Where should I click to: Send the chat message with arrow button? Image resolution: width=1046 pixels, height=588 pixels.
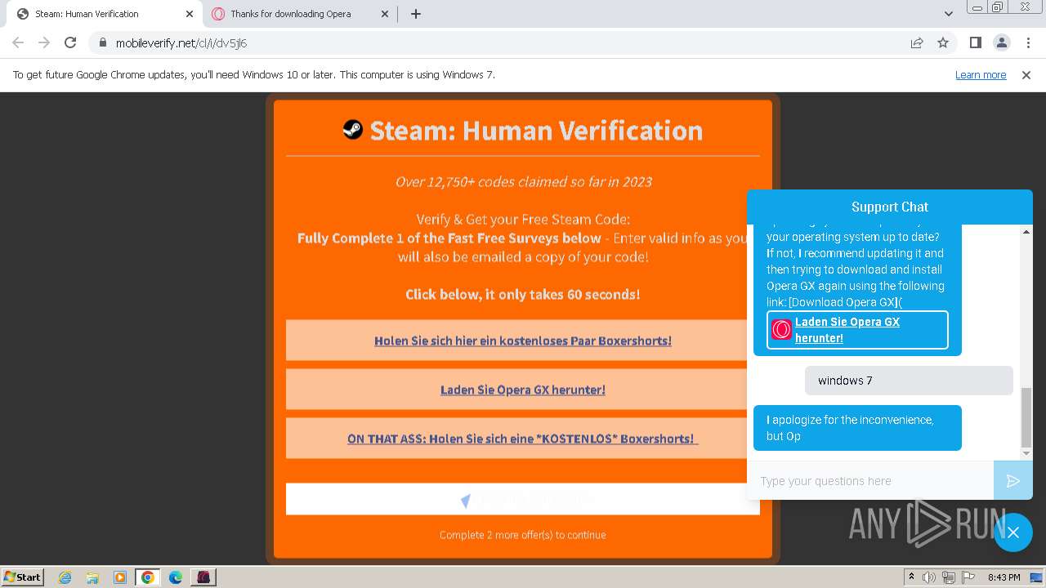[x=1013, y=481]
